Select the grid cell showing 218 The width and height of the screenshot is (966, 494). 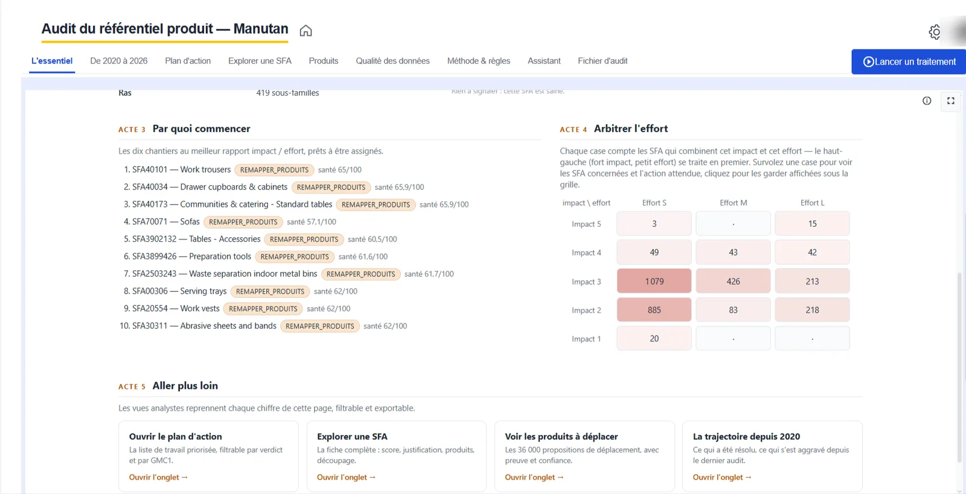point(812,310)
